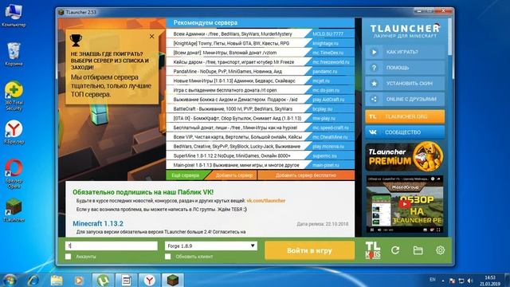Select the 'play.AidCraft.ru' server address

328,100
